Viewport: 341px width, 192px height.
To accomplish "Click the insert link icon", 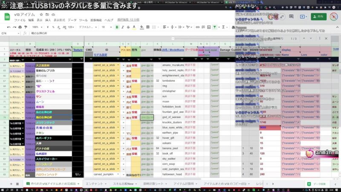I will 197,27.
